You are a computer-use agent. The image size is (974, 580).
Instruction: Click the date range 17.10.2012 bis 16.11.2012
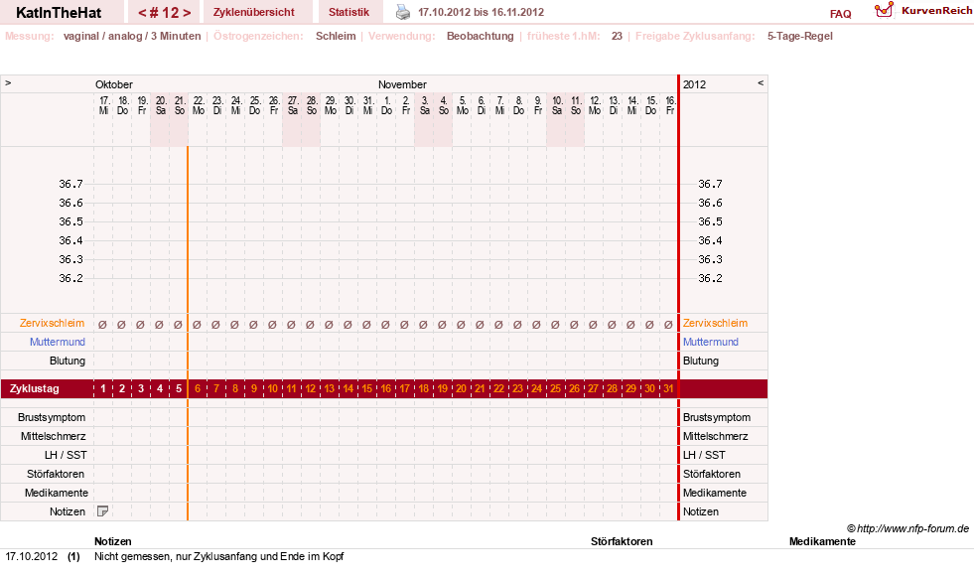pos(481,12)
